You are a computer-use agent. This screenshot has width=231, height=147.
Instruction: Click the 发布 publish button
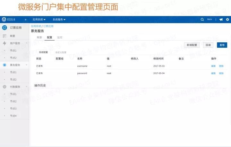pyautogui.click(x=222, y=45)
